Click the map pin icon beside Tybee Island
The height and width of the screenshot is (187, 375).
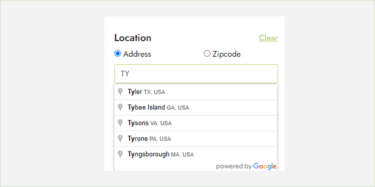[120, 108]
